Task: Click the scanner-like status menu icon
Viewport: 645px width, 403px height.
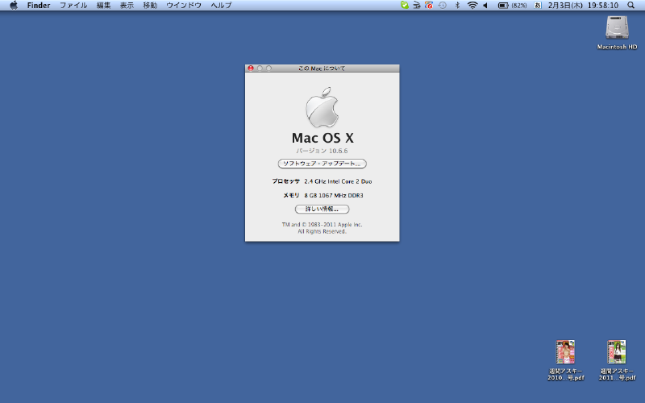Action: click(x=417, y=6)
